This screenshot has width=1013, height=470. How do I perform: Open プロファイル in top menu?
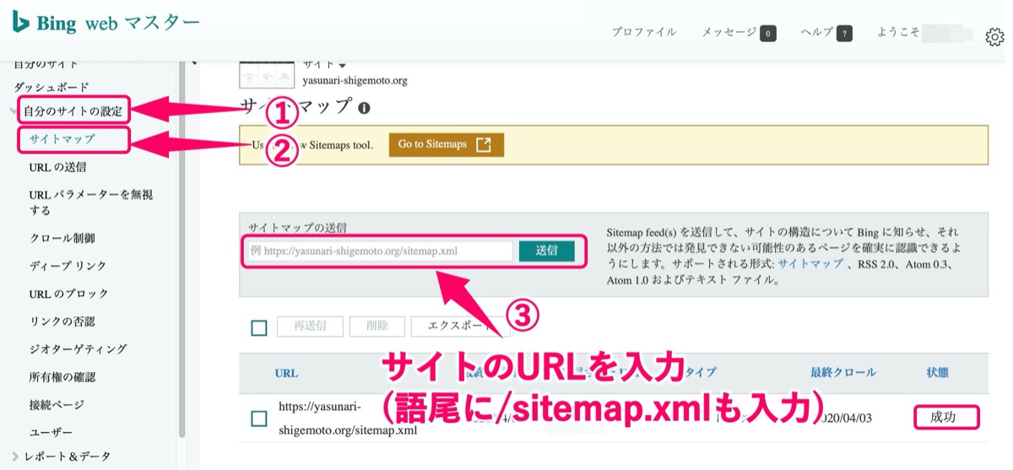click(x=644, y=32)
